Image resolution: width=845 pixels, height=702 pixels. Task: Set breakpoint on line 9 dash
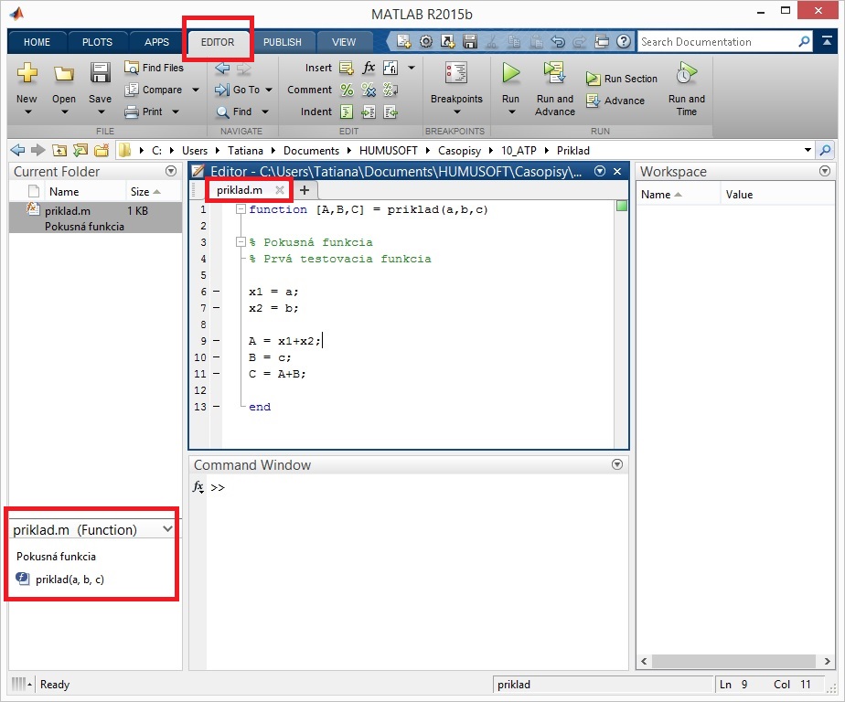click(216, 341)
